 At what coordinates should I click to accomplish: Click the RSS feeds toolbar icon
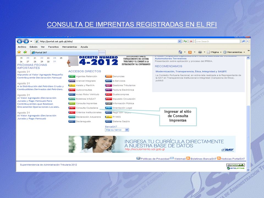[x=190, y=52]
